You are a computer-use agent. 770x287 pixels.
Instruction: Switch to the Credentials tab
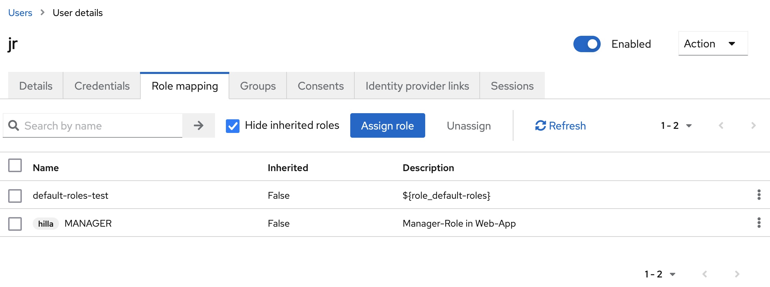(102, 86)
